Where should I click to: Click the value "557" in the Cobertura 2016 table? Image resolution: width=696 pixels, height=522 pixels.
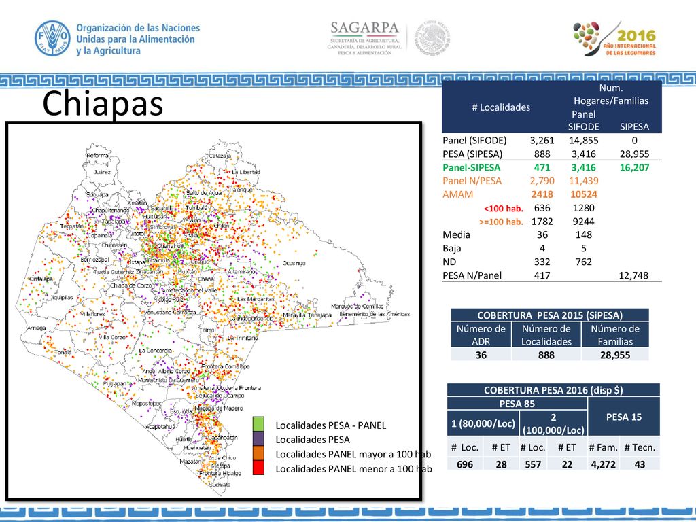(x=533, y=464)
